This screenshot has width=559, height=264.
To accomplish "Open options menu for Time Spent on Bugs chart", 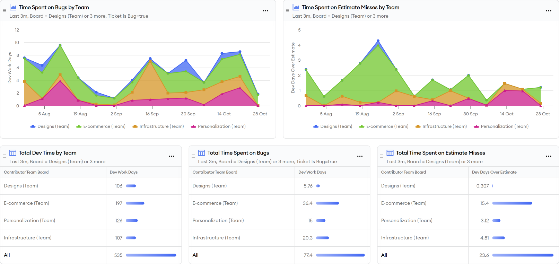I will 265,11.
